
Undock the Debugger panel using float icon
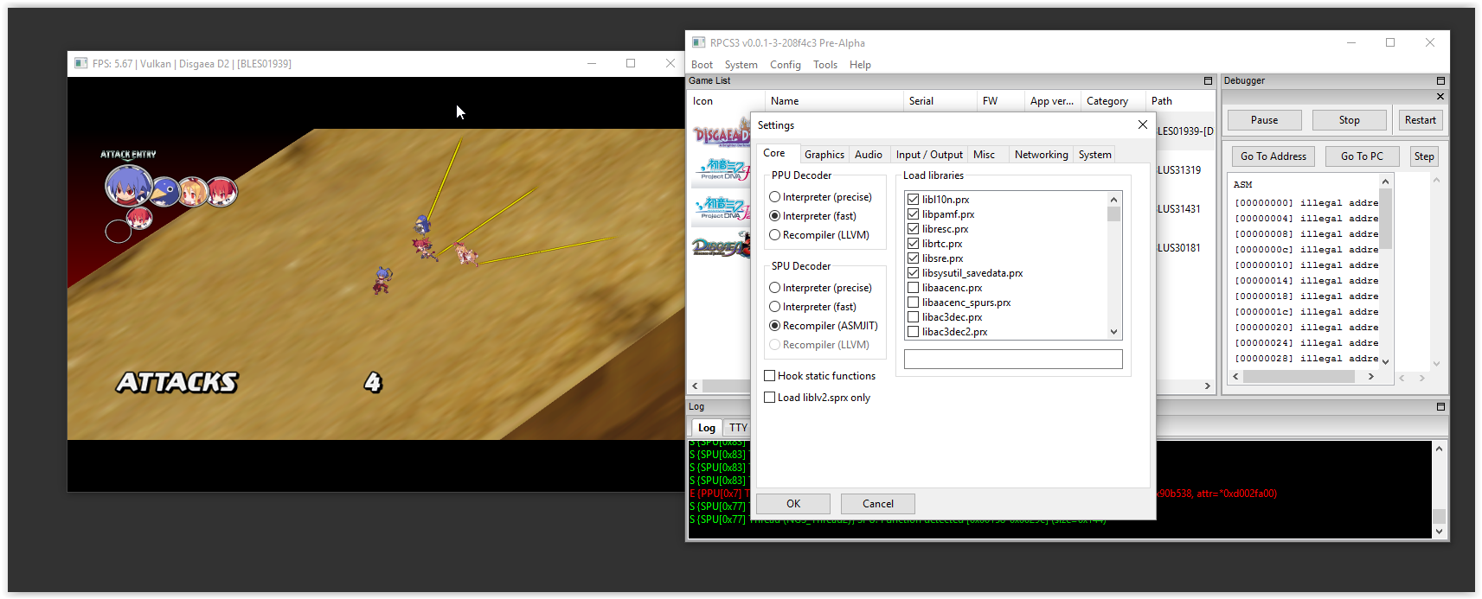pos(1440,81)
